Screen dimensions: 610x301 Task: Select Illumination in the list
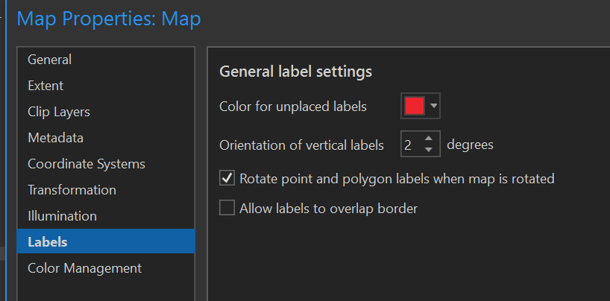(62, 216)
